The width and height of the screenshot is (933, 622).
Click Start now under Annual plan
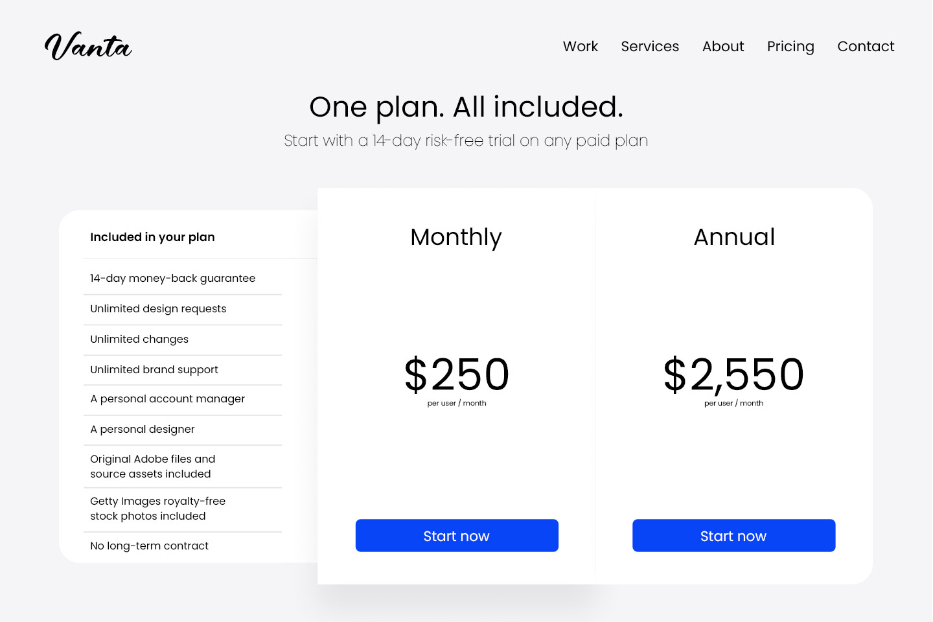tap(733, 536)
